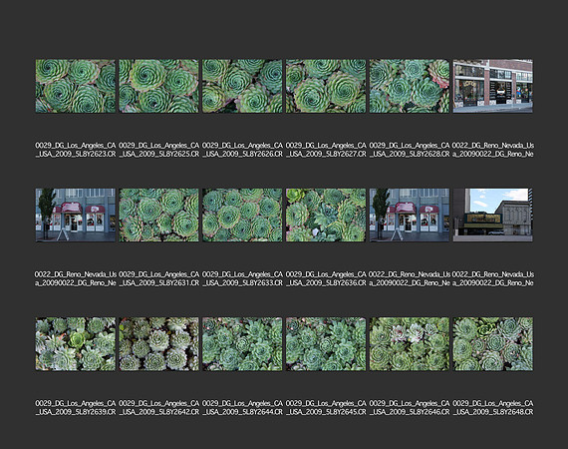Click the caption ending 5L8Y2644.CR
The image size is (568, 449).
[242, 408]
